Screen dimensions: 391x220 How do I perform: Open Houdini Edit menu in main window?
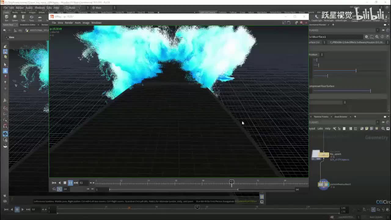point(12,8)
